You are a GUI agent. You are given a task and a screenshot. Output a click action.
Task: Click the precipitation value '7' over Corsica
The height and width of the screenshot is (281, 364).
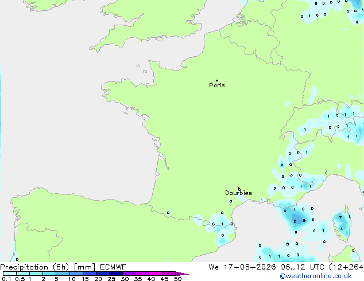(340, 217)
